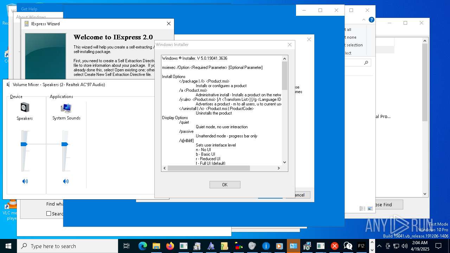Click the red X app icon on the taskbar
This screenshot has width=450, height=253.
334,246
